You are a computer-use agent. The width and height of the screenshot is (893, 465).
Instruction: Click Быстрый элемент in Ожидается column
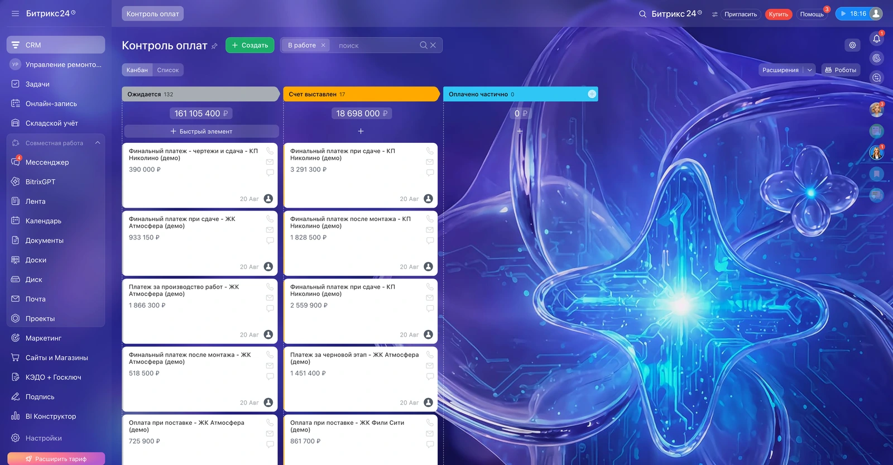pos(201,131)
